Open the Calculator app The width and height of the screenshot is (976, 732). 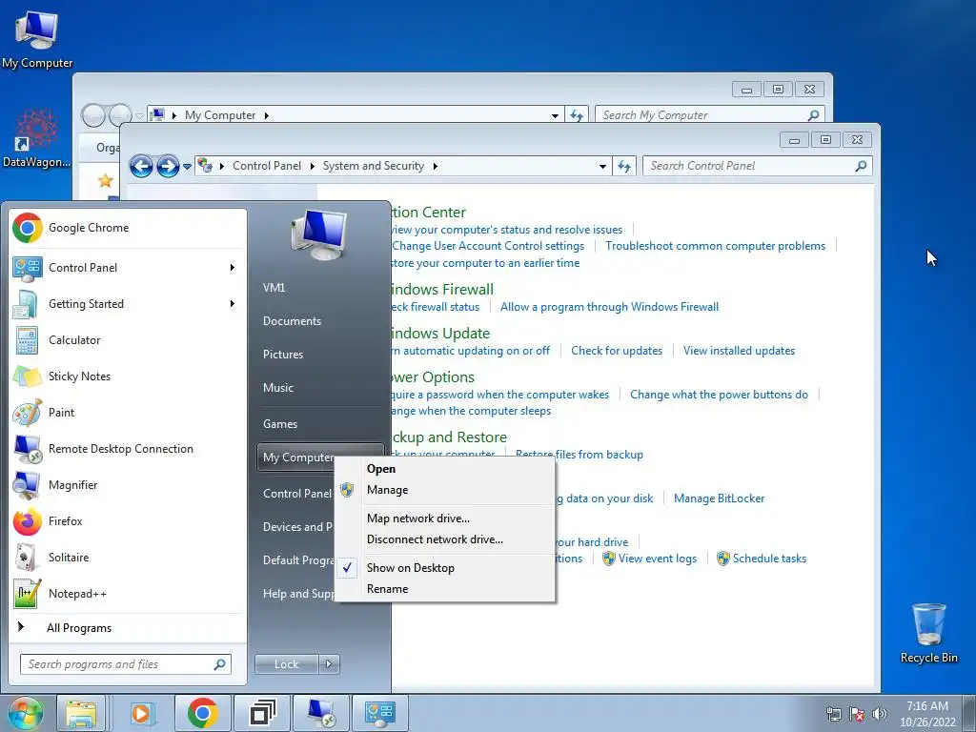pyautogui.click(x=128, y=340)
